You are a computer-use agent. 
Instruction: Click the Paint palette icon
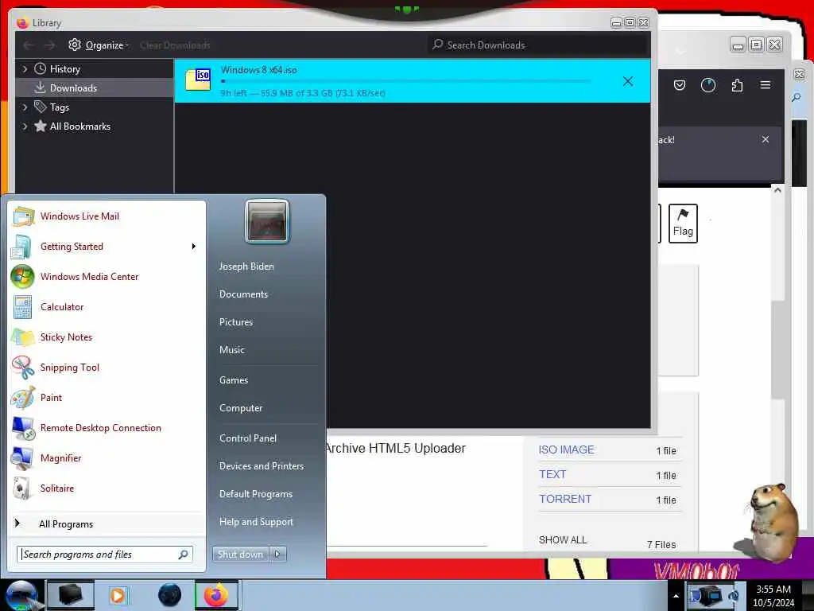23,398
